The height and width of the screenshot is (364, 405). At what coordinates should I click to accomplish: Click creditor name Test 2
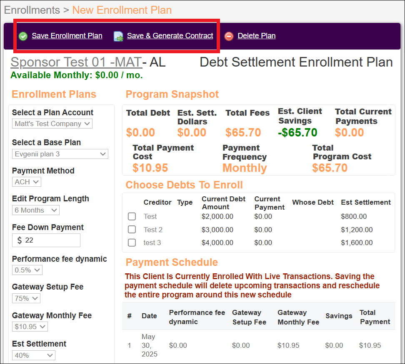[x=153, y=230]
